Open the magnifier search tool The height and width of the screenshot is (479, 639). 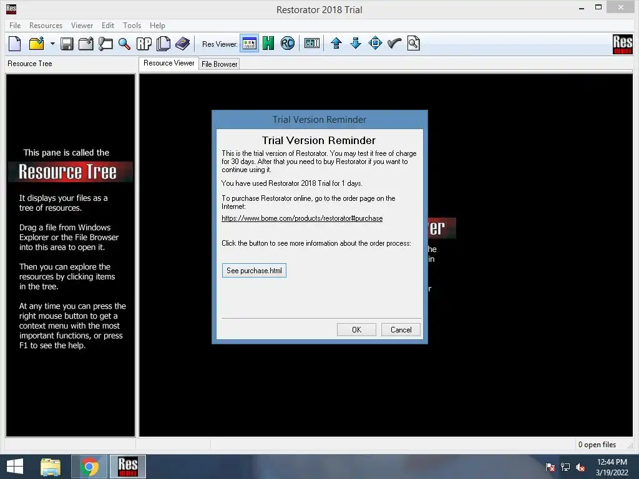[124, 44]
